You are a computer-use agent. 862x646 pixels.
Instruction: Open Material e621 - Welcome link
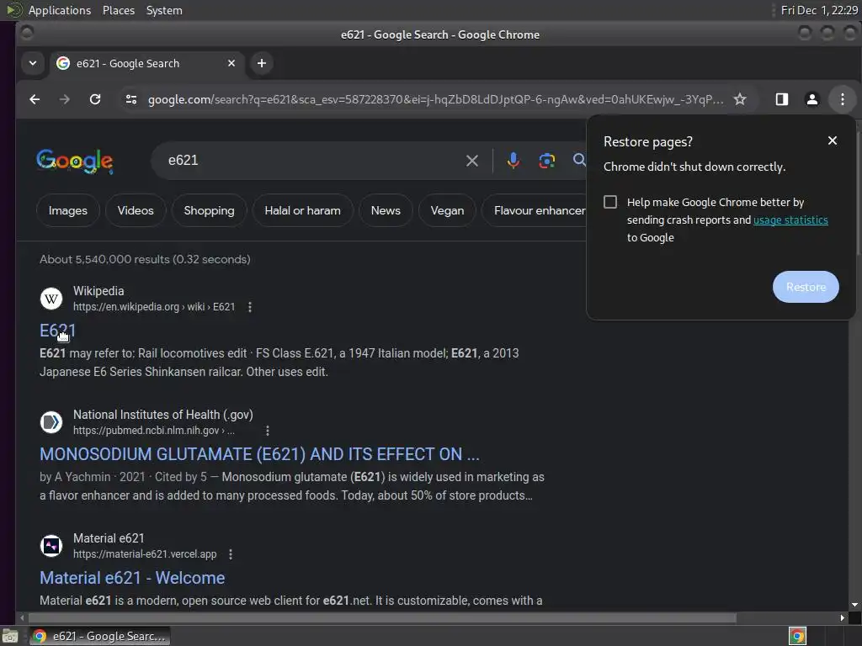(x=132, y=578)
